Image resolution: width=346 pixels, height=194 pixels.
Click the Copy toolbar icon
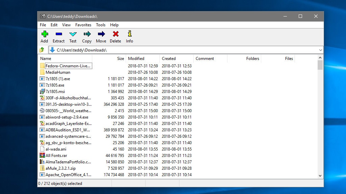(x=86, y=35)
